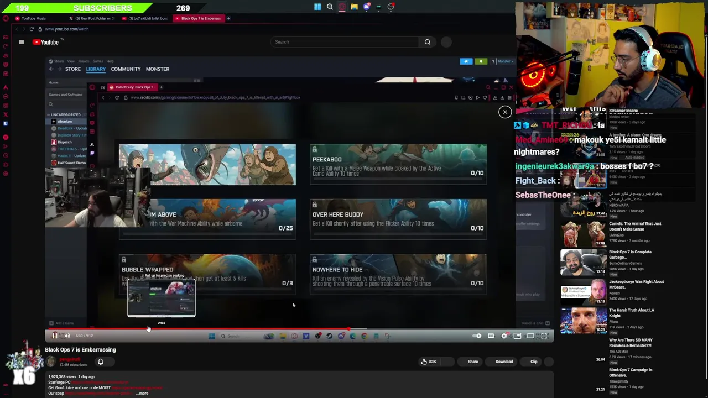Enable theater mode on the player
Viewport: 708px width, 398px height.
[530, 336]
